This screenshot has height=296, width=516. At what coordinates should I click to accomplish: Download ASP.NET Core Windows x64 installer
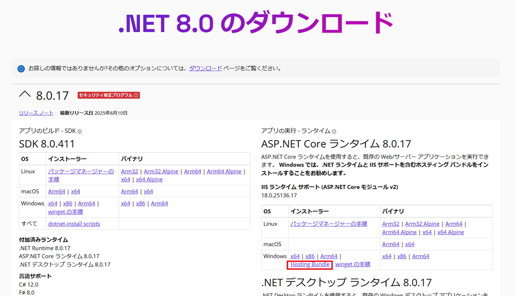[x=295, y=256]
